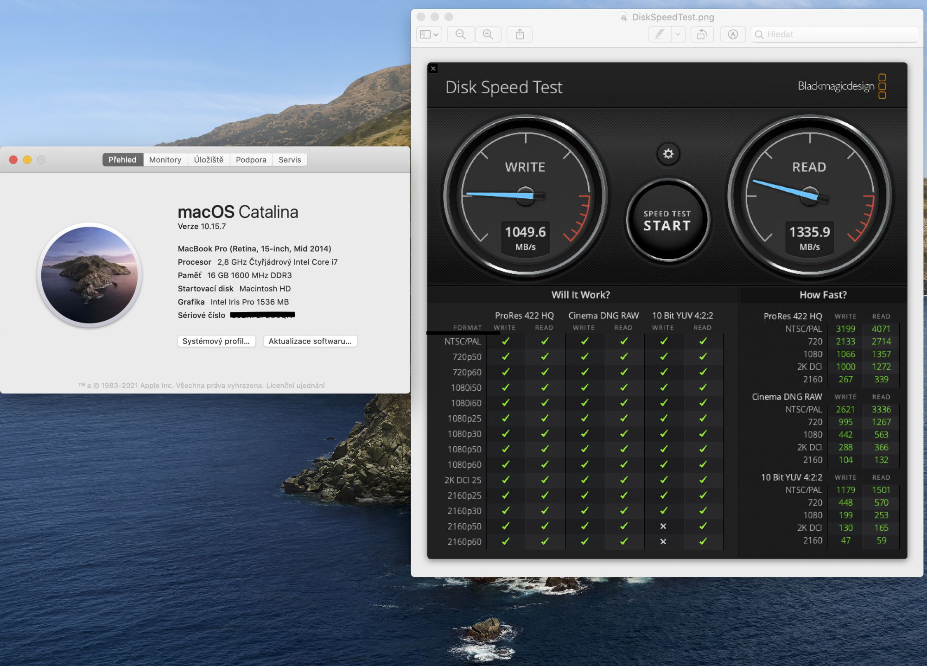Click the SPEED TEST START button
Image resolution: width=927 pixels, height=666 pixels.
click(x=667, y=221)
